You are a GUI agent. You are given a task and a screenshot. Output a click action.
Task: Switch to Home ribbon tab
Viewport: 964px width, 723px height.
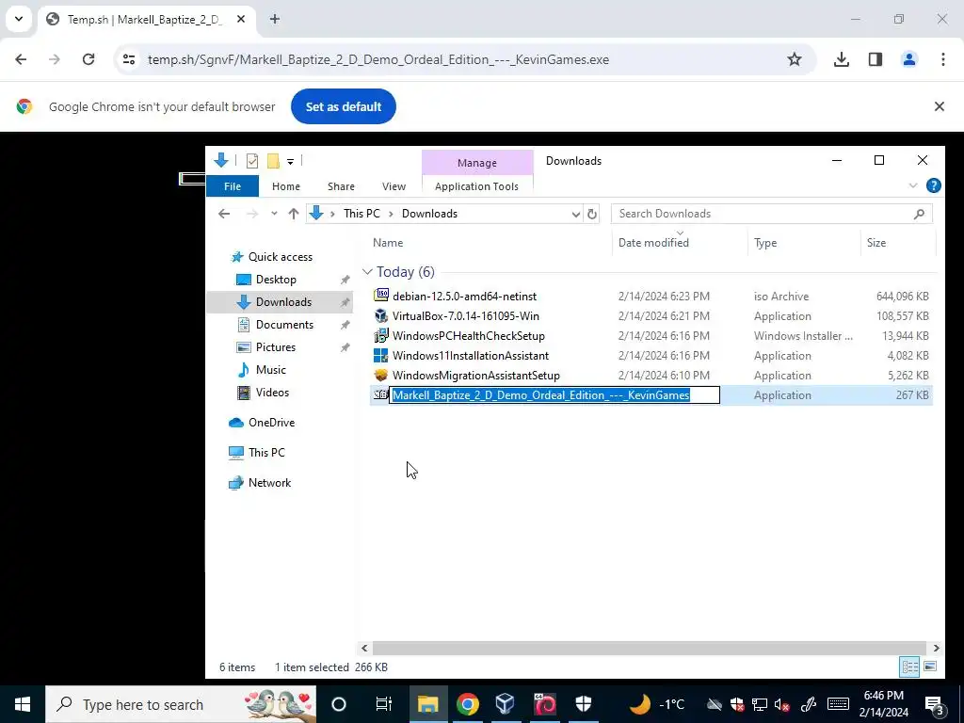click(286, 186)
